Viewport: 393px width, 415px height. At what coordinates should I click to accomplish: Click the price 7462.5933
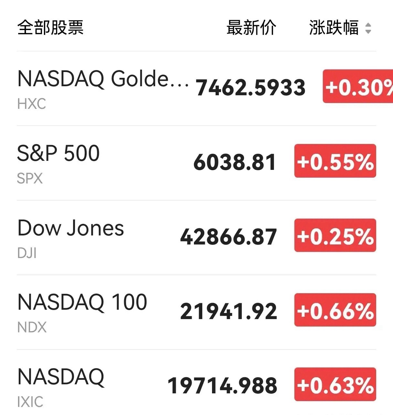click(x=250, y=88)
